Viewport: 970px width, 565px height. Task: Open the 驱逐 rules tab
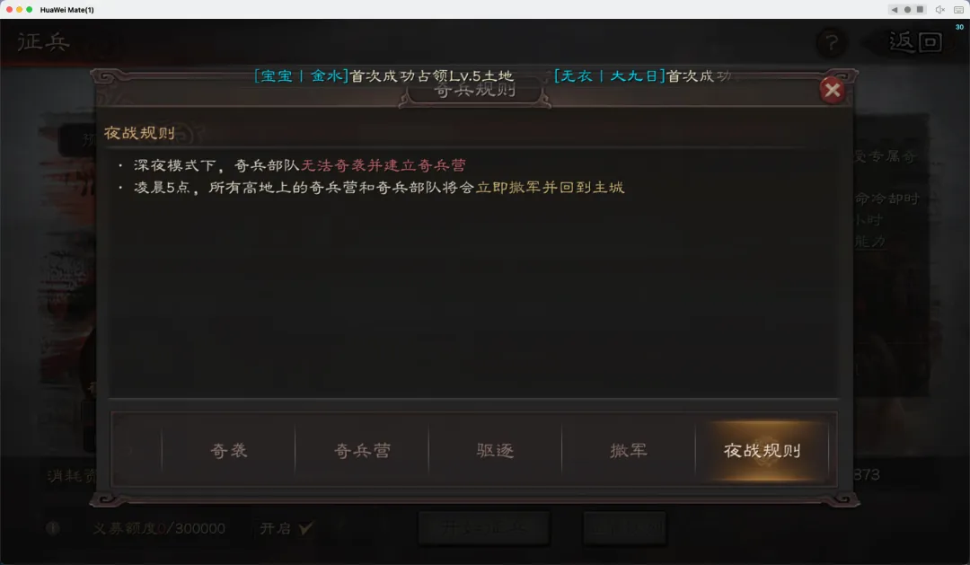[495, 451]
